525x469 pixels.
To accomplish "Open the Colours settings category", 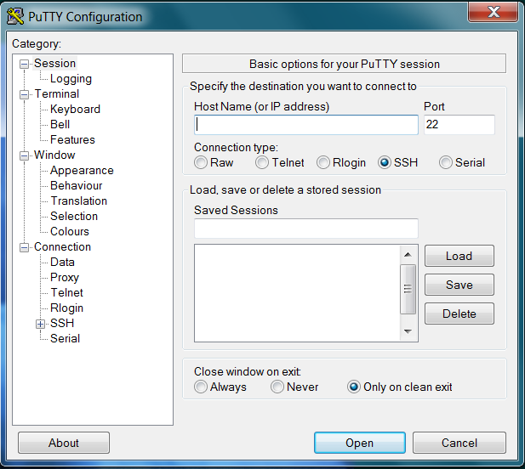I will tap(70, 231).
